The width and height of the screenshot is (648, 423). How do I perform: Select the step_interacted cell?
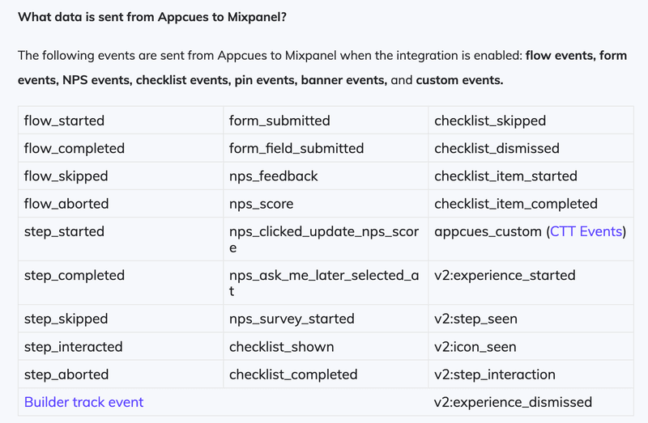[x=121, y=347]
